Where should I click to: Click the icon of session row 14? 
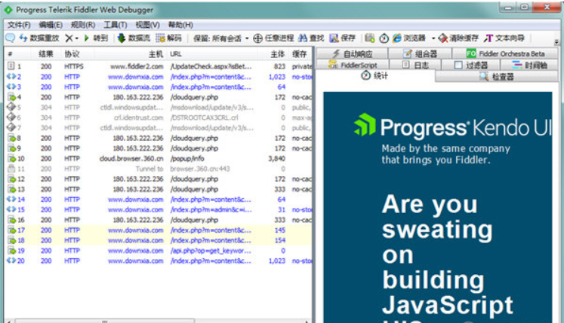[11, 200]
